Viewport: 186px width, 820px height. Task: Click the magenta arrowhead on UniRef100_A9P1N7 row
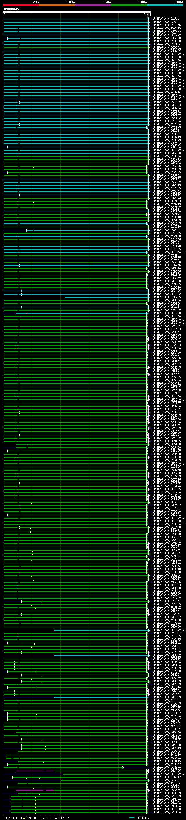(149, 214)
